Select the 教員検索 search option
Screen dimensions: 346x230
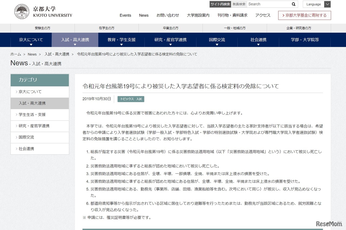click(239, 4)
